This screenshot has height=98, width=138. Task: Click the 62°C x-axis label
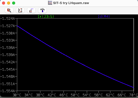tap(110, 95)
